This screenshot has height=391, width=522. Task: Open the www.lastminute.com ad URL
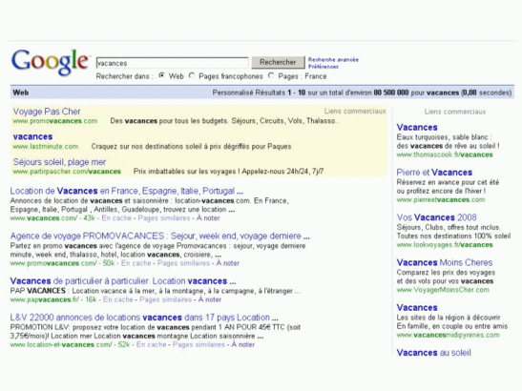tap(46, 146)
